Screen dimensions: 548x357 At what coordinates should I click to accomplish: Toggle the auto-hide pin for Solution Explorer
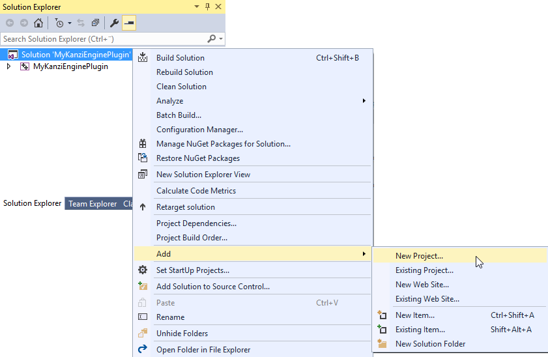(x=208, y=7)
